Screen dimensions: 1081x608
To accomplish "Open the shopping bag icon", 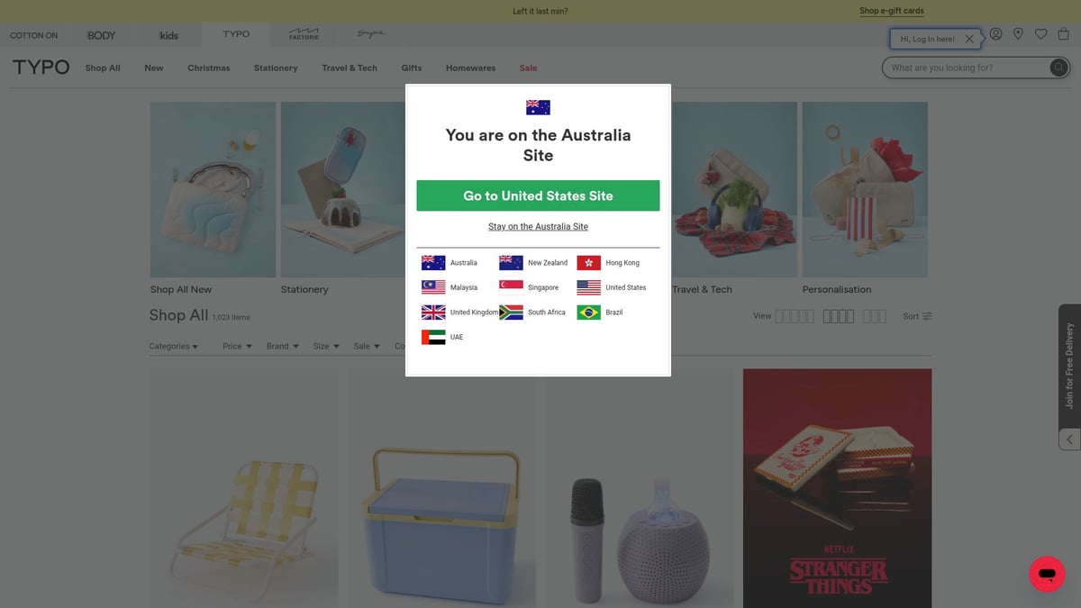I will point(1063,34).
